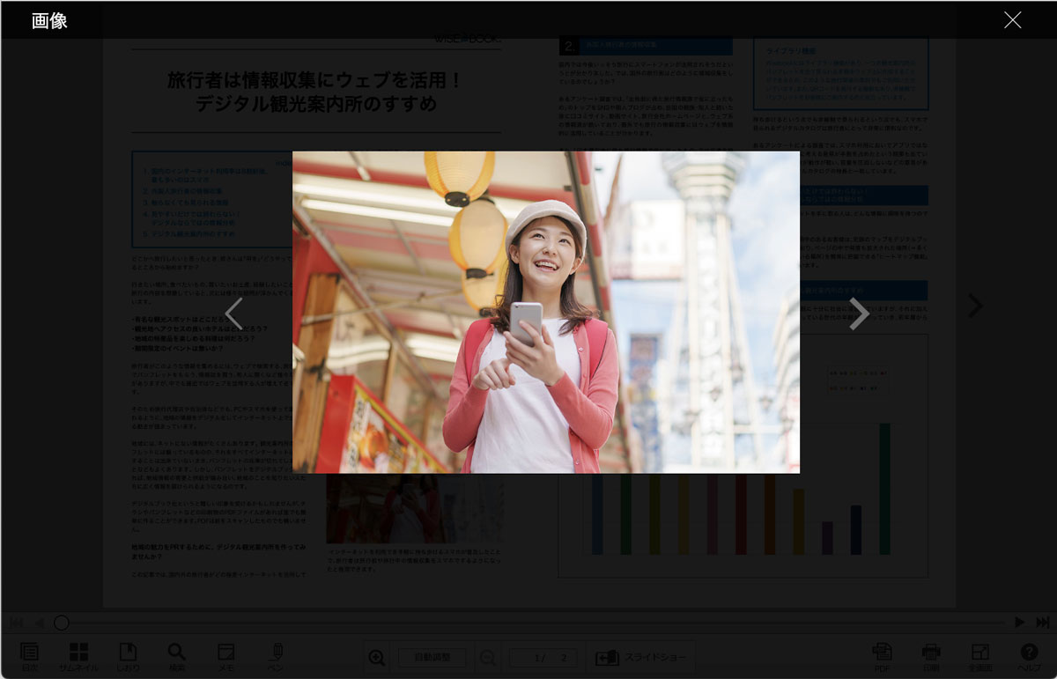Image resolution: width=1057 pixels, height=679 pixels.
Task: Click the page number field showing 1/2
Action: point(543,657)
